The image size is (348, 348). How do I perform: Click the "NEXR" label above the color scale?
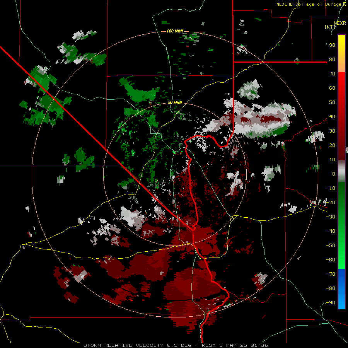(340, 23)
